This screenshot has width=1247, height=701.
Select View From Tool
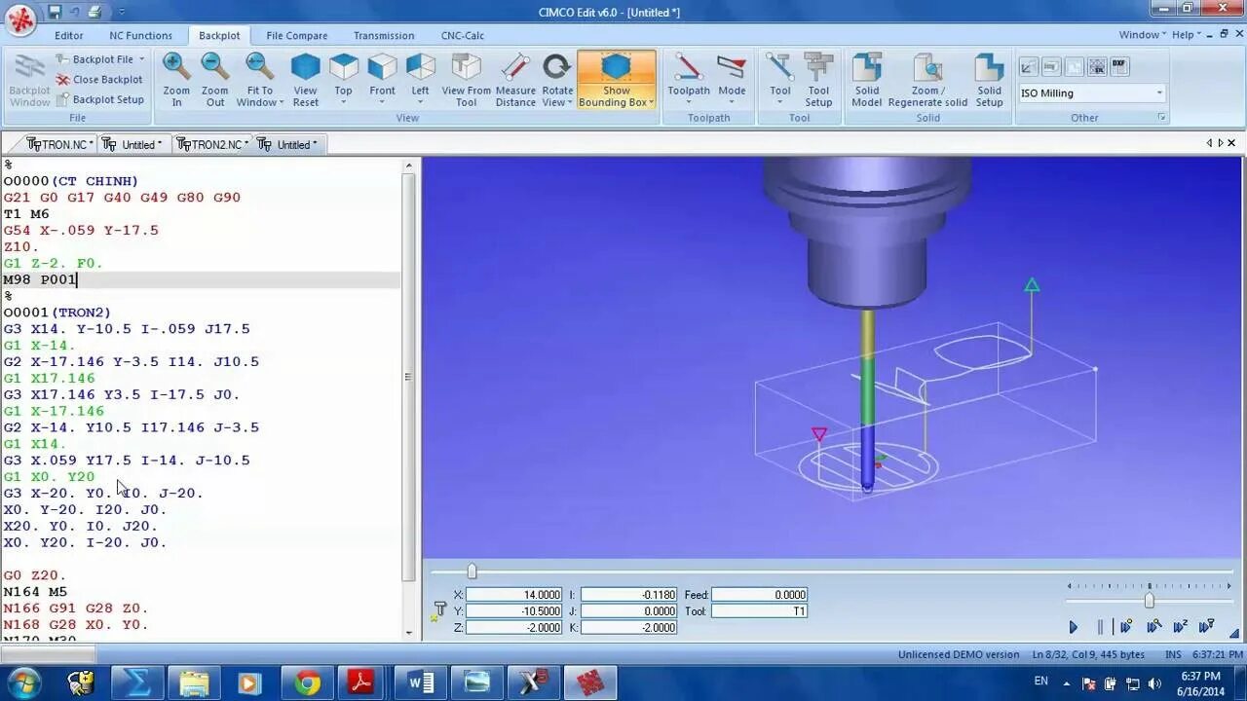click(467, 80)
